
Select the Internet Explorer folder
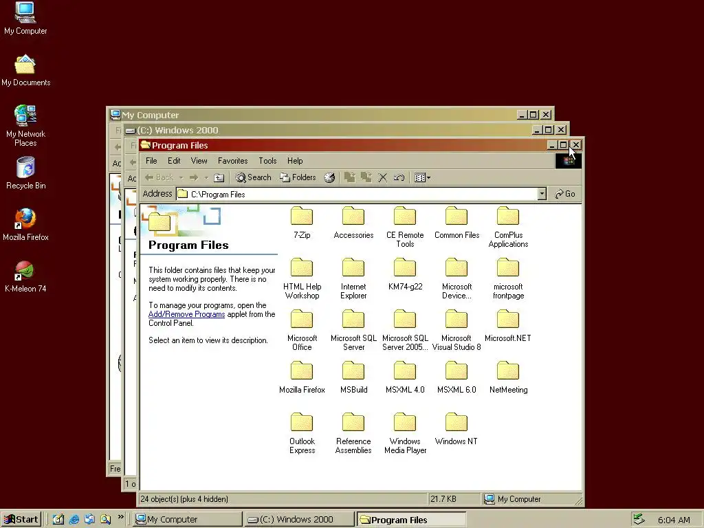pos(353,278)
